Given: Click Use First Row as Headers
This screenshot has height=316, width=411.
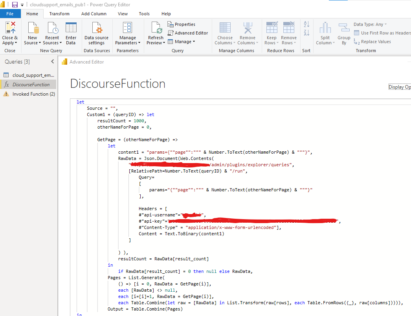Looking at the screenshot, I should 382,33.
